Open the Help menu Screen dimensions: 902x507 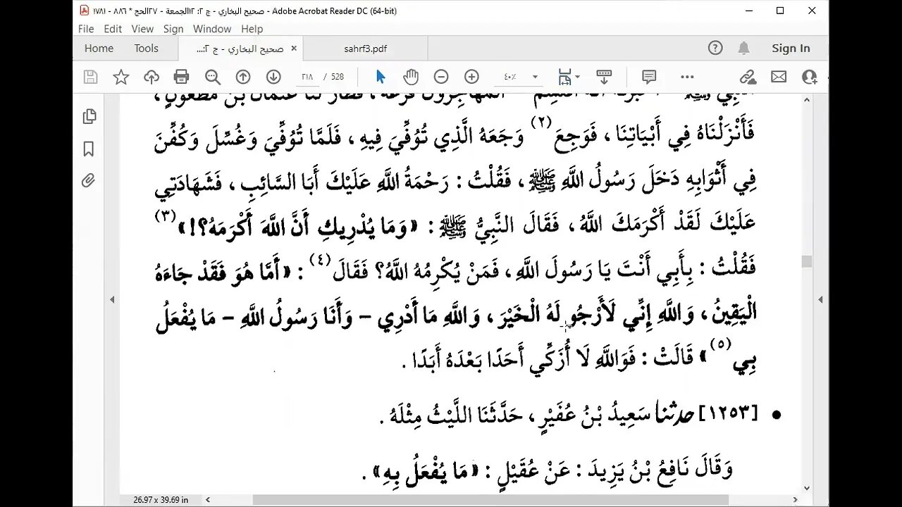coord(252,29)
